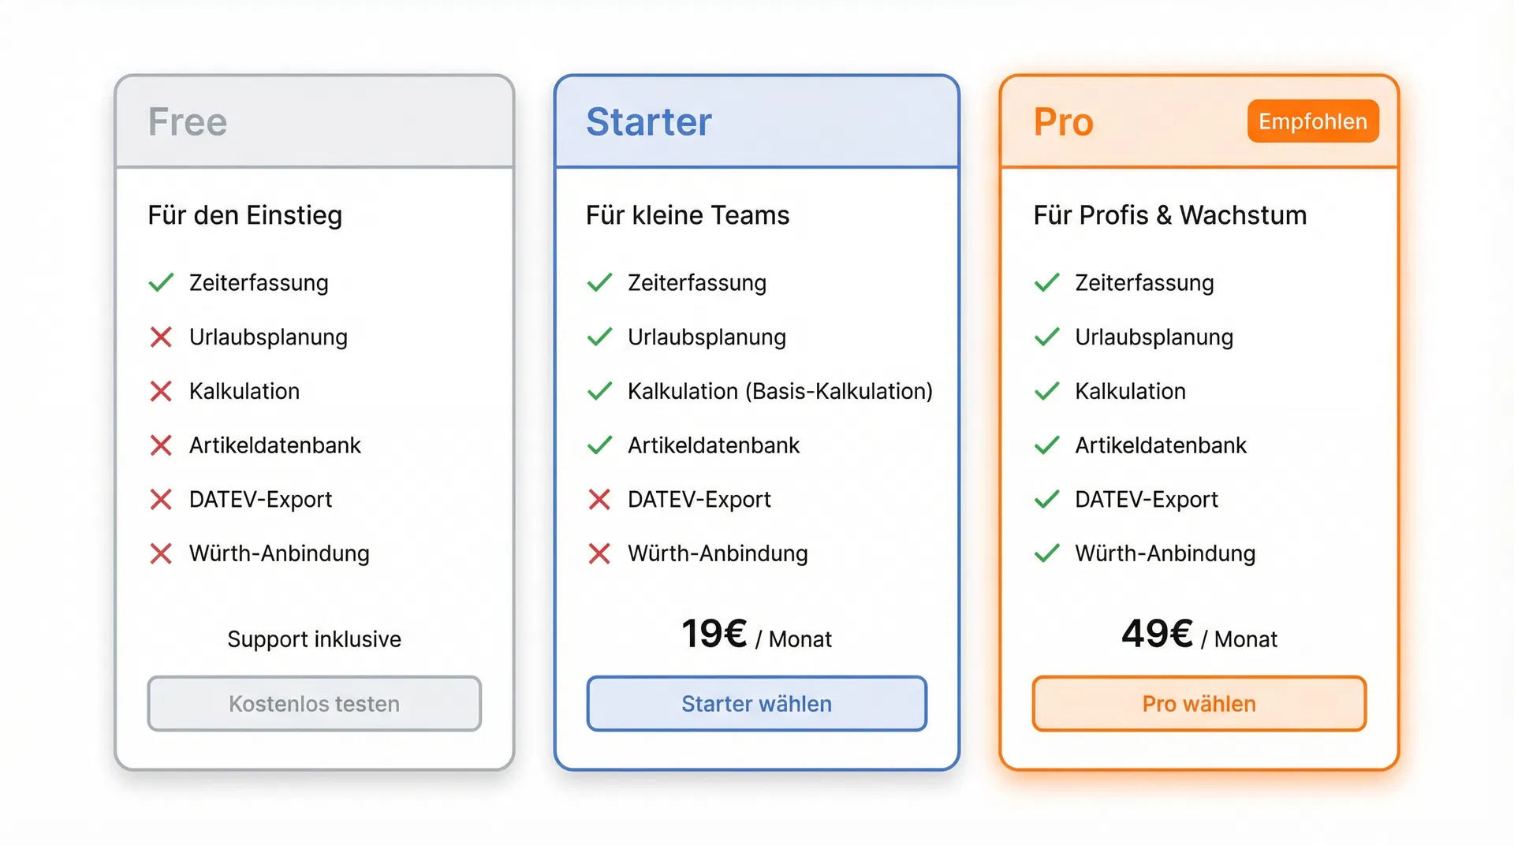
Task: Click the orange Empfohlen badge
Action: click(x=1312, y=121)
